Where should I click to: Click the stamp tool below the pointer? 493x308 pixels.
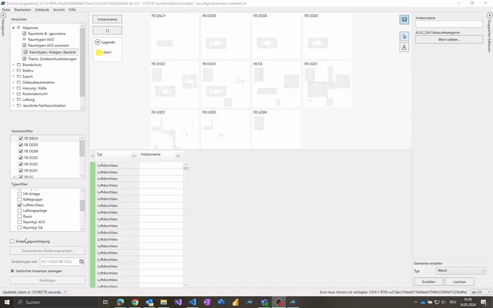(404, 47)
